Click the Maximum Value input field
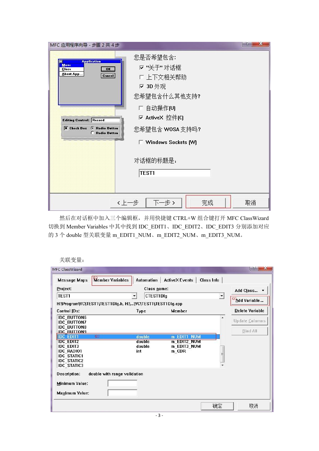The height and width of the screenshot is (451, 319). point(122,393)
